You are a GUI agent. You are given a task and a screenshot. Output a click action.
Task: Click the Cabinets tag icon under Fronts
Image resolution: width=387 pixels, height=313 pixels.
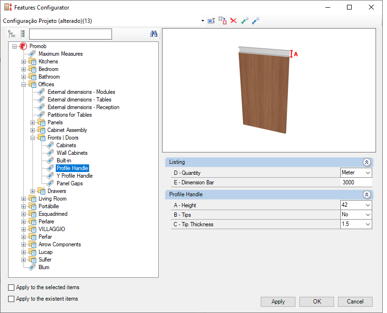pos(51,145)
